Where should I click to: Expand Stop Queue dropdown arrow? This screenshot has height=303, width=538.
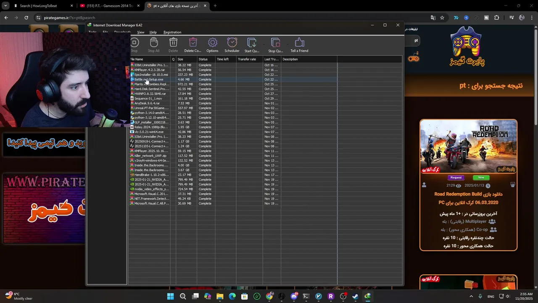click(287, 44)
